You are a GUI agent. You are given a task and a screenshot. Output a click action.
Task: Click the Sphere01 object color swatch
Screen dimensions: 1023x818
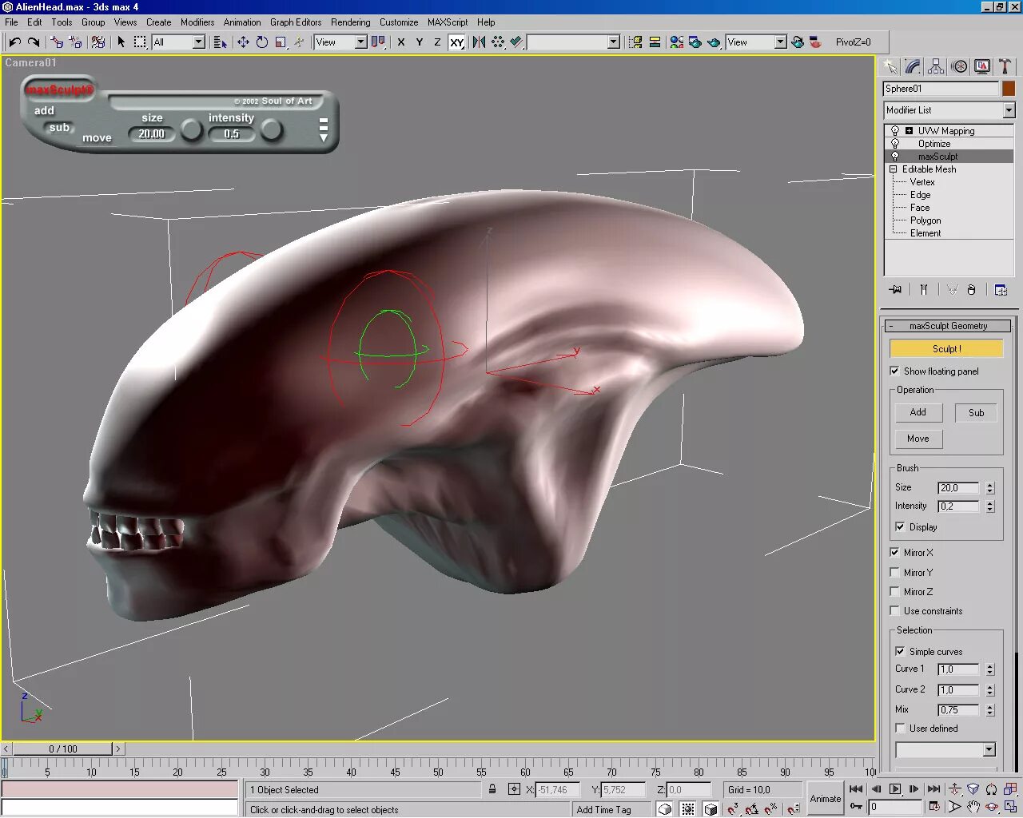pos(1009,89)
